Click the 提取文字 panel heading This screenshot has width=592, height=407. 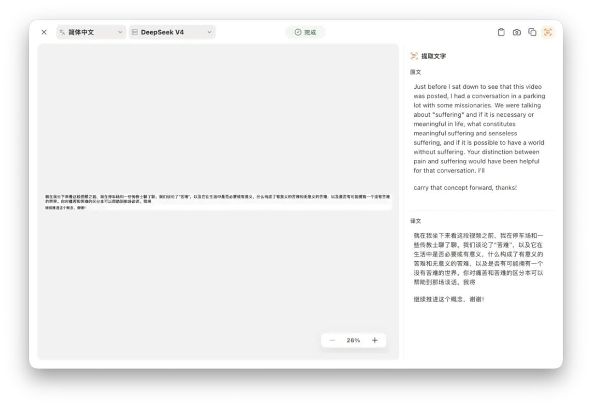pyautogui.click(x=434, y=56)
